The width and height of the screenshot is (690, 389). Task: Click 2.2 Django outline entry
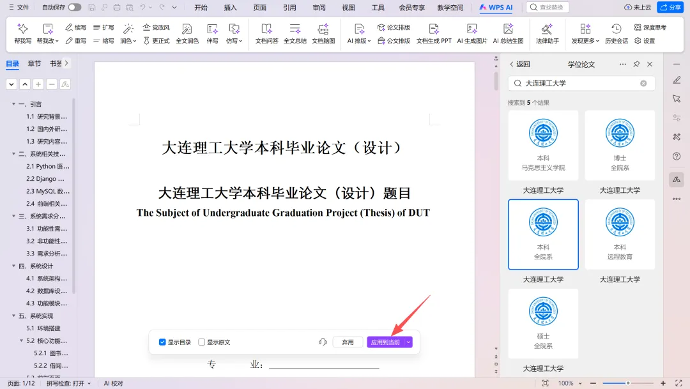[45, 179]
